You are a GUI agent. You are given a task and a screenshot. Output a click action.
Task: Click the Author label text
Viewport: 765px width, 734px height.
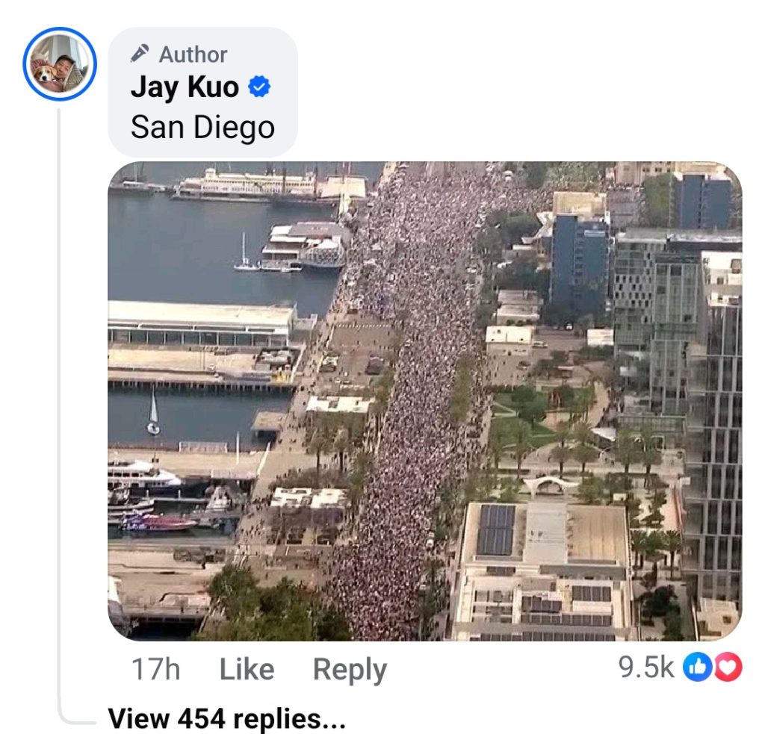(x=193, y=55)
